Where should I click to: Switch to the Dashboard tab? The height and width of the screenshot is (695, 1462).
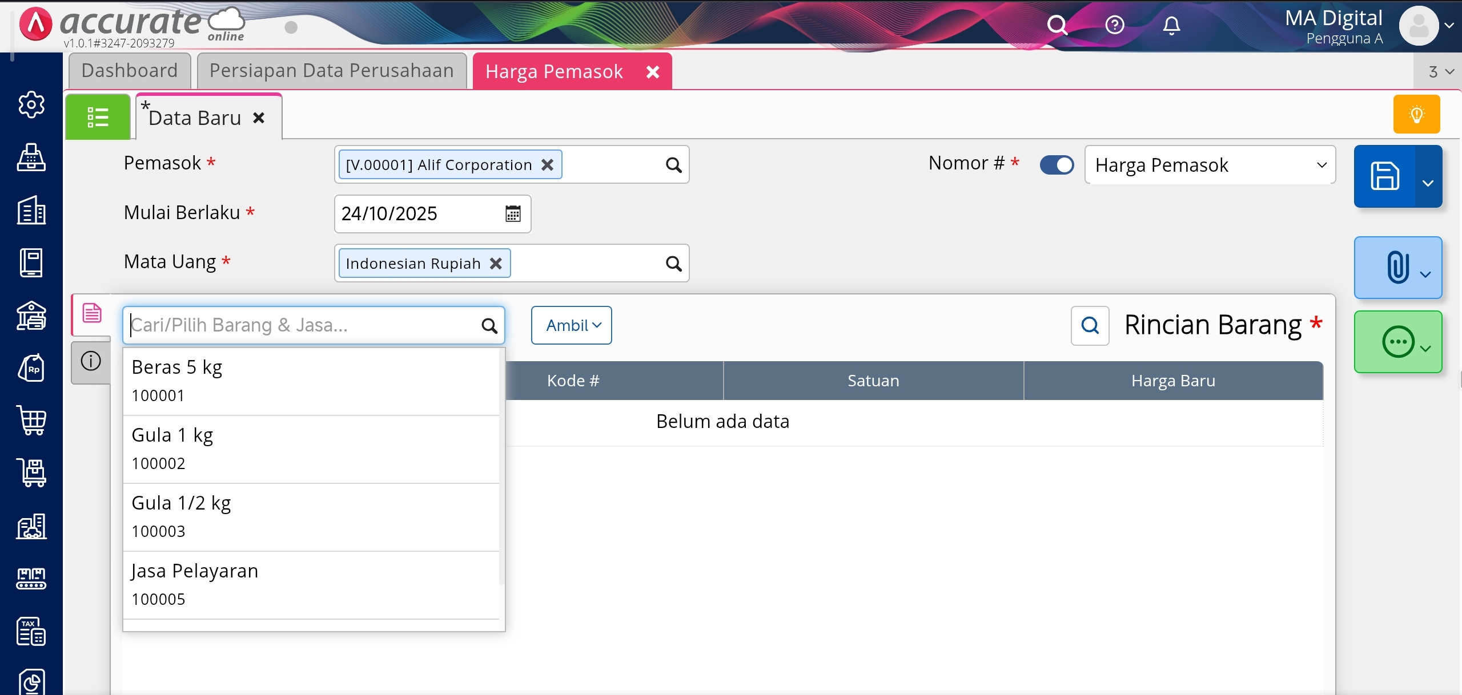130,71
